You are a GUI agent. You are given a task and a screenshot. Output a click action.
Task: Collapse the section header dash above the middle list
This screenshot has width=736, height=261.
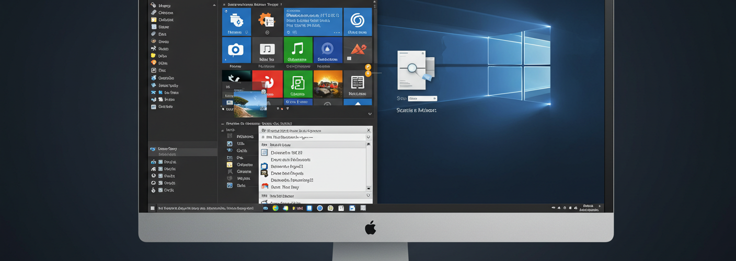tap(223, 124)
